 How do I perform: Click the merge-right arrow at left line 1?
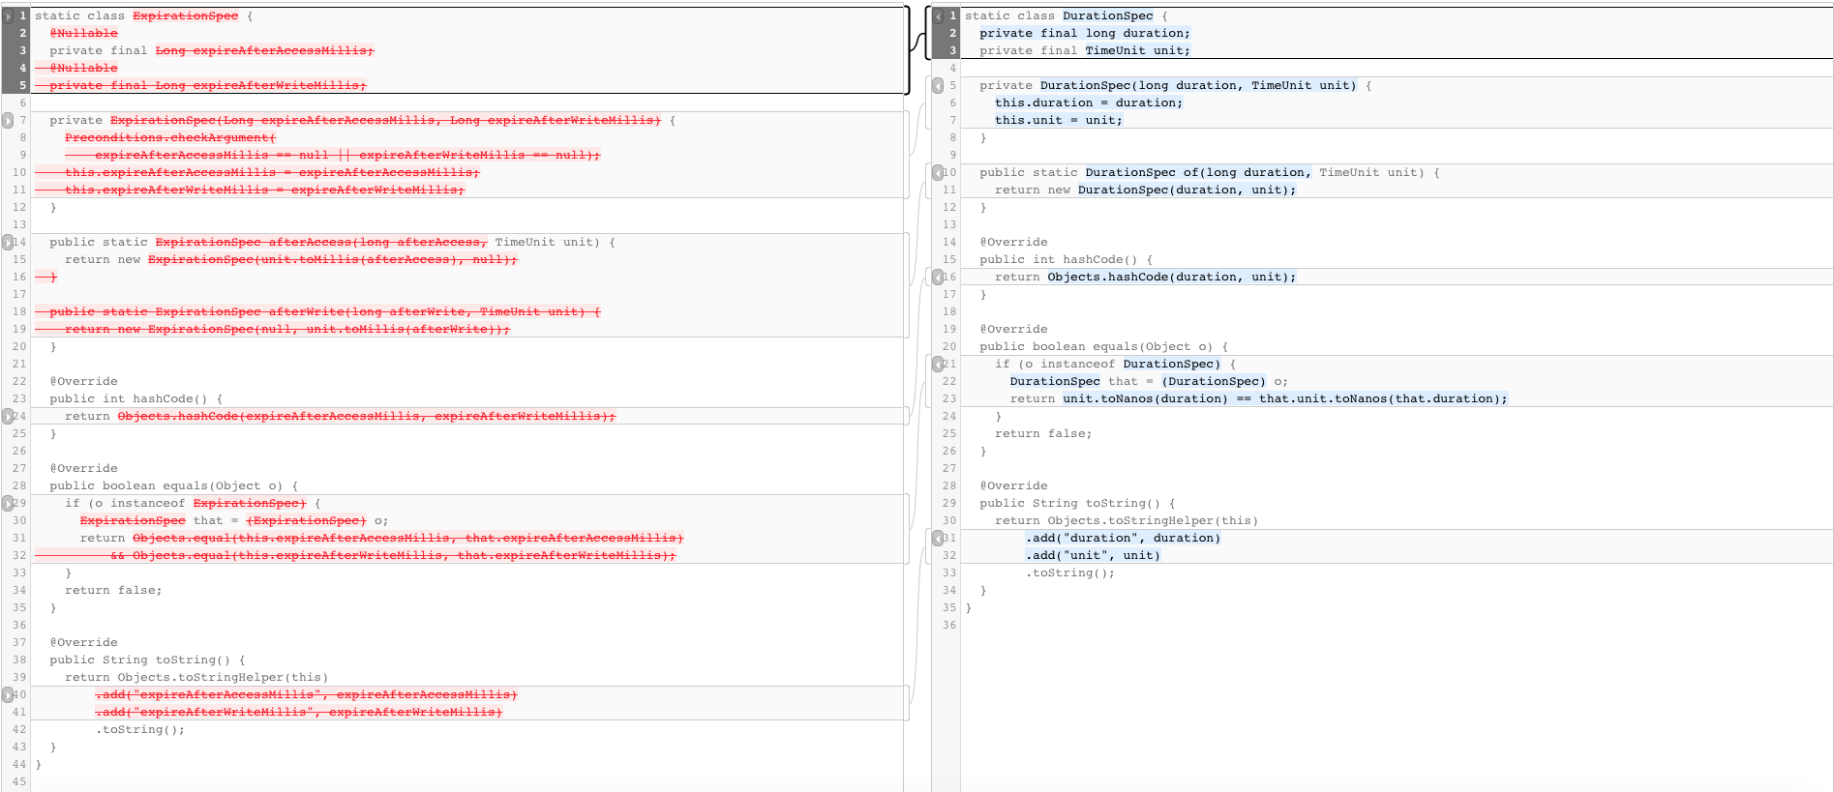click(x=9, y=16)
